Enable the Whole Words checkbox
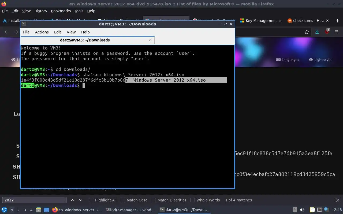343x214 pixels. [205, 200]
